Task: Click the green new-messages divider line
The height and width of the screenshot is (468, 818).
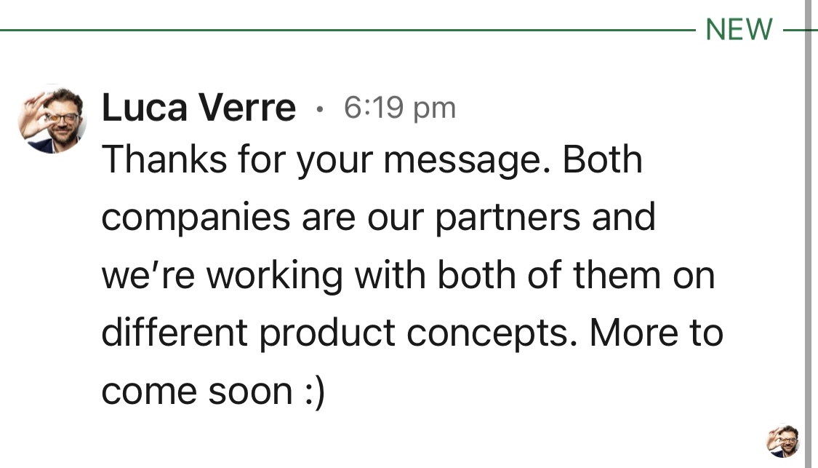Action: [349, 30]
